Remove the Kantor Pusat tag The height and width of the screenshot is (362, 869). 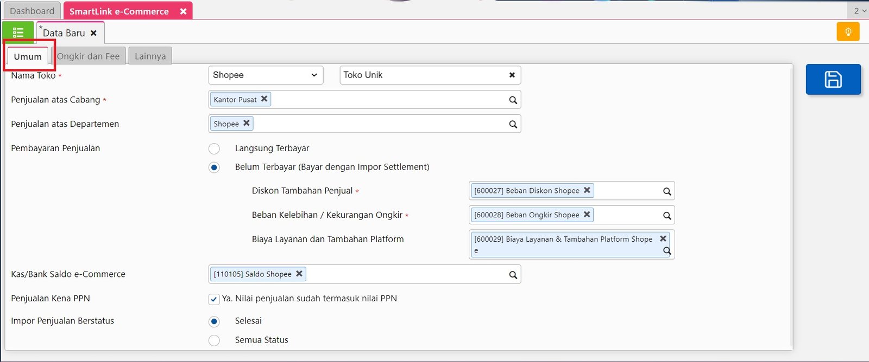point(264,99)
